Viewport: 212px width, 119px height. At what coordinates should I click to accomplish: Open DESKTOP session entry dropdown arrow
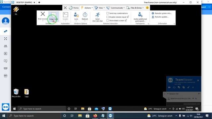[193, 99]
